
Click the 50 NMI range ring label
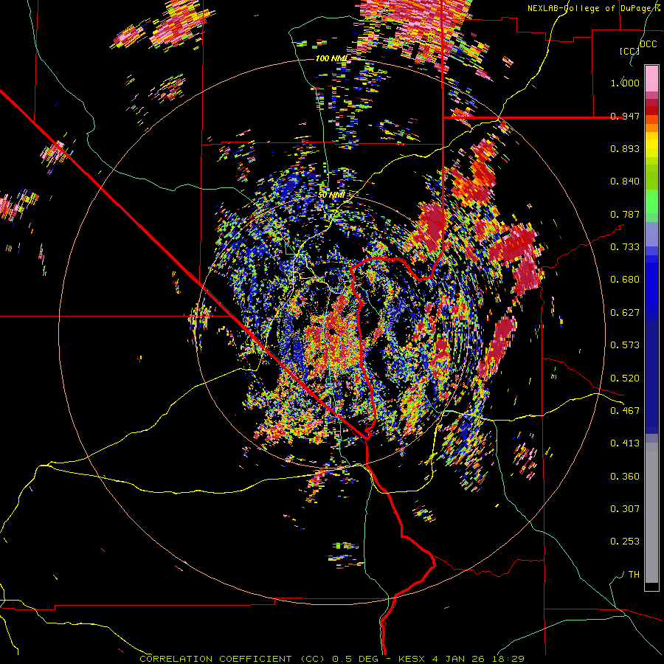click(x=331, y=196)
